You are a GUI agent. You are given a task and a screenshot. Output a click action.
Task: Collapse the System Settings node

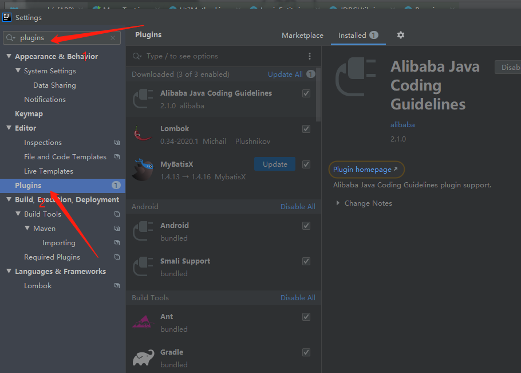pos(18,70)
